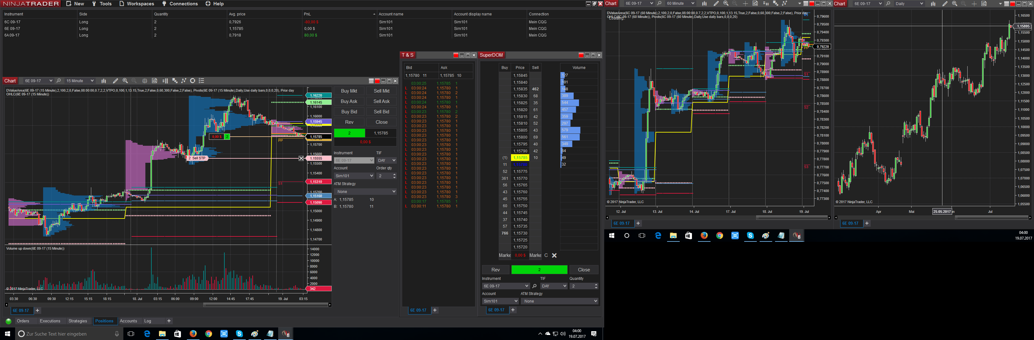Open the 60 Minute interval dropdown
The width and height of the screenshot is (1034, 340).
click(680, 3)
